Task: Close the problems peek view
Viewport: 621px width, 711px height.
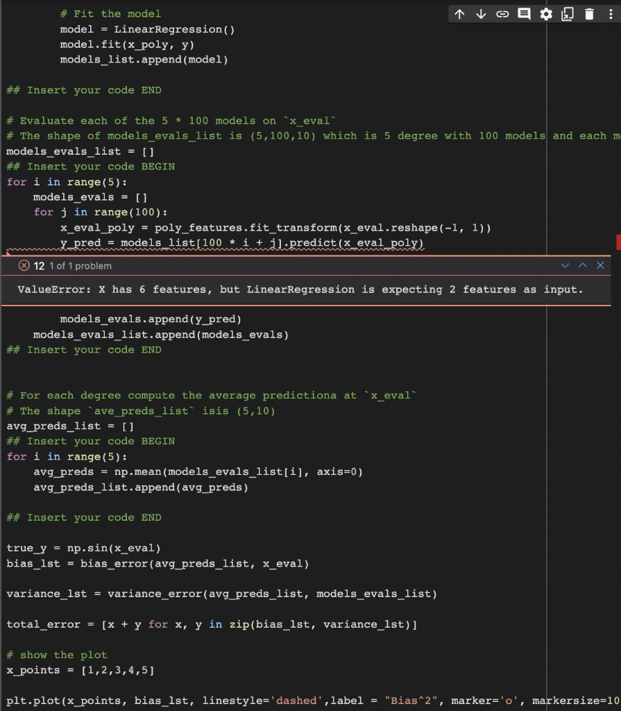Action: click(x=600, y=265)
